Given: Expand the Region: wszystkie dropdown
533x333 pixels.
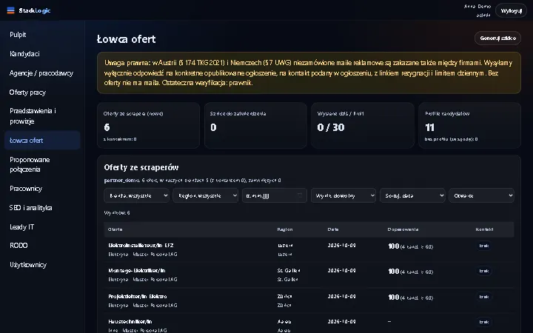Looking at the screenshot, I should 205,195.
